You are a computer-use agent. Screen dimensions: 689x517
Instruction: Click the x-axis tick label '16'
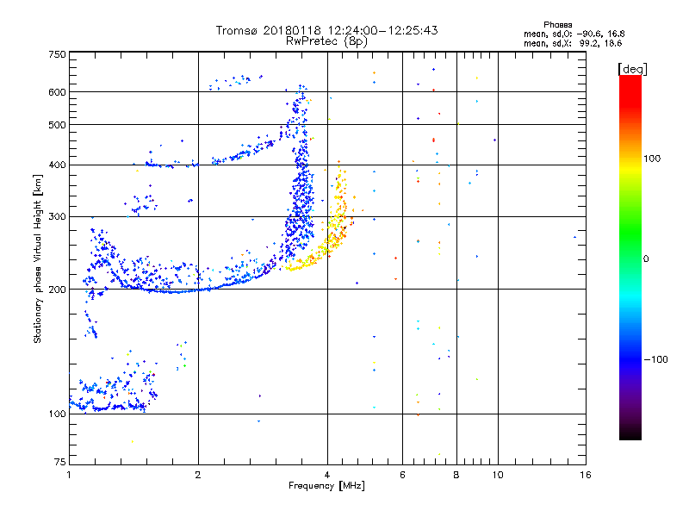click(x=586, y=475)
